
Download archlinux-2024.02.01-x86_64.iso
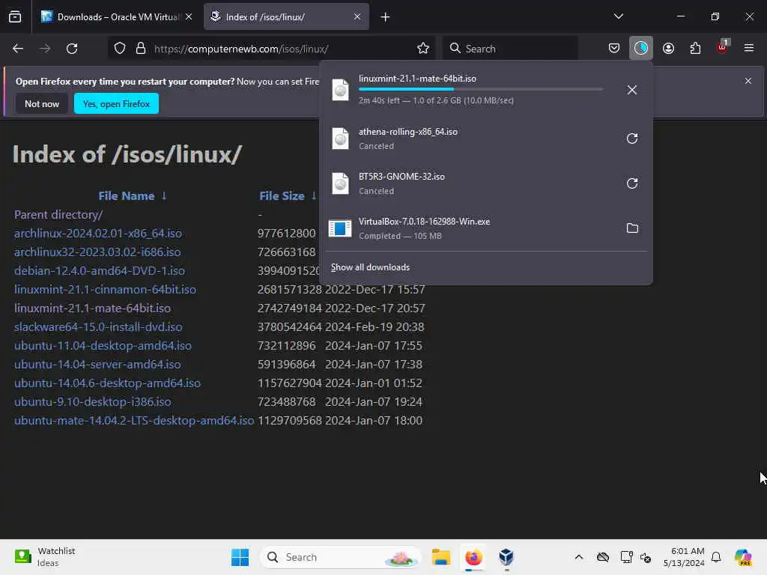pos(98,234)
